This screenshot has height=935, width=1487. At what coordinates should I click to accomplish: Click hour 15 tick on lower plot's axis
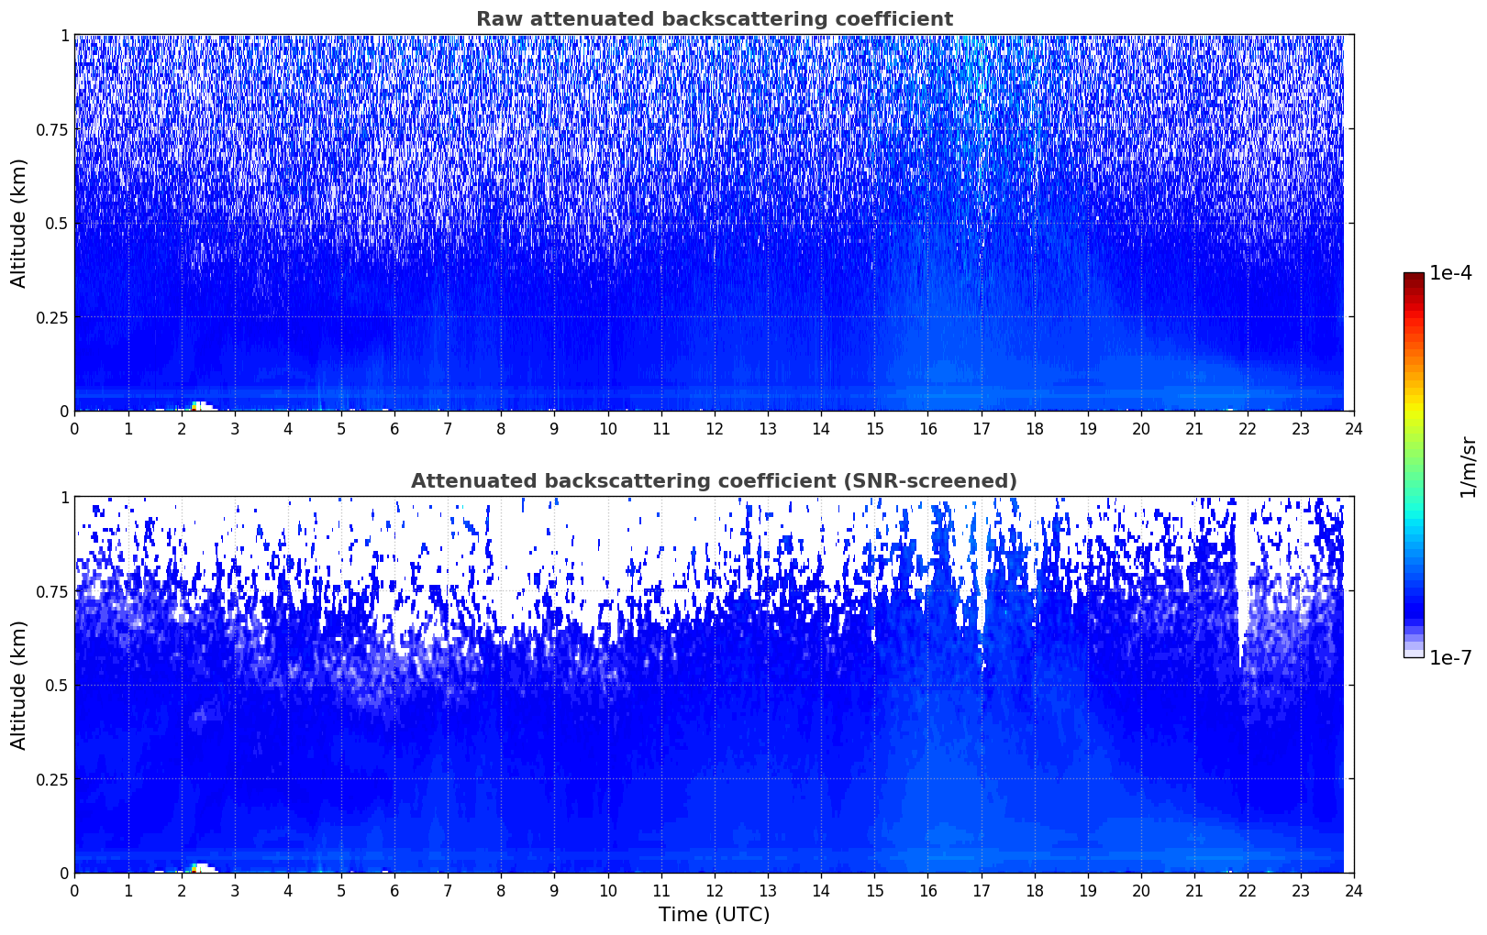pyautogui.click(x=874, y=890)
